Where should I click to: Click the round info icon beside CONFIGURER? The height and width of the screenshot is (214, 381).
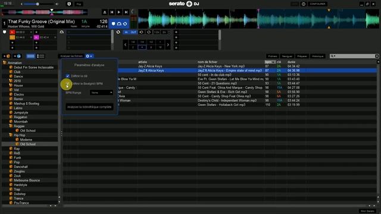click(303, 4)
